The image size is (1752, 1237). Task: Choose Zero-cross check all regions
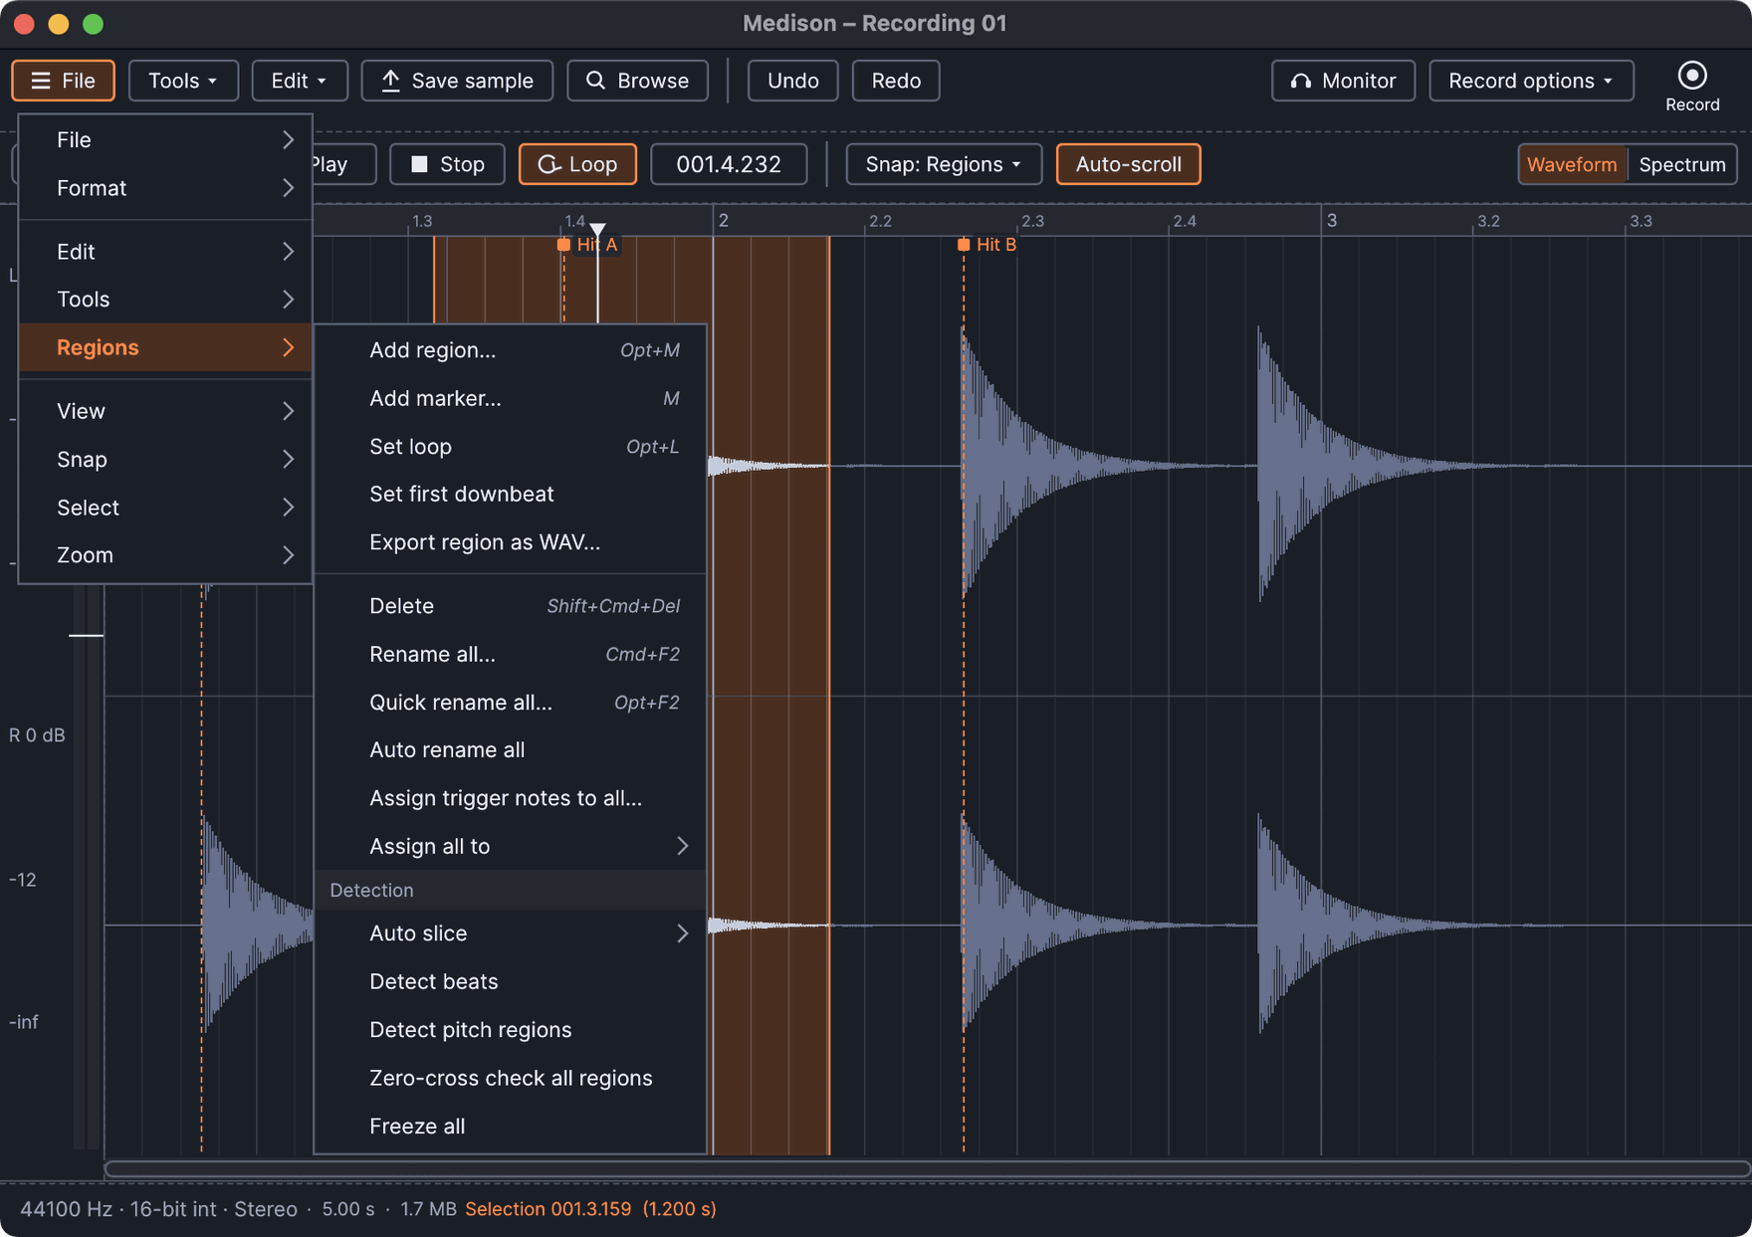[510, 1078]
